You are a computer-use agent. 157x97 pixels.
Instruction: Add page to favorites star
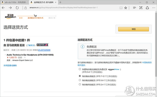(126, 8)
